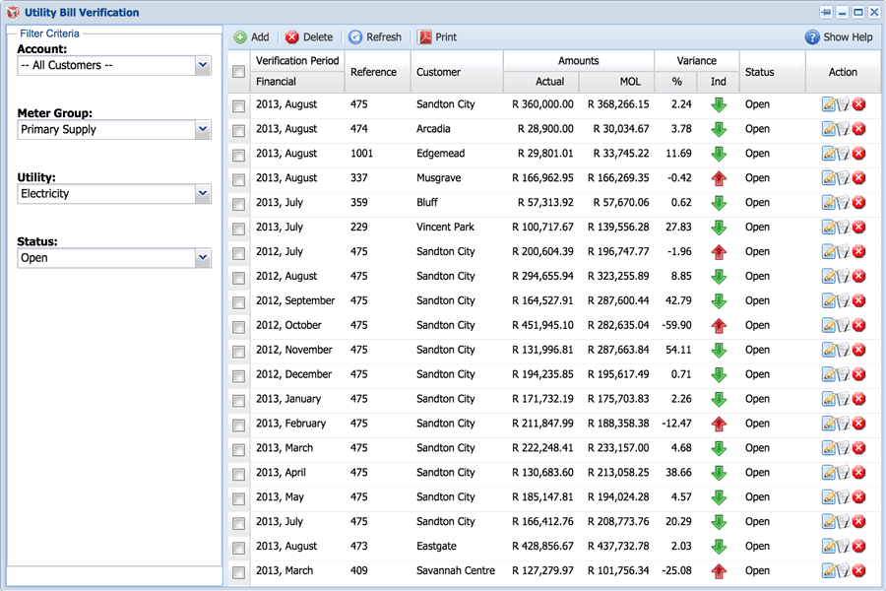The width and height of the screenshot is (886, 591).
Task: Delete the 2013 February Sandton City entry
Action: (858, 424)
